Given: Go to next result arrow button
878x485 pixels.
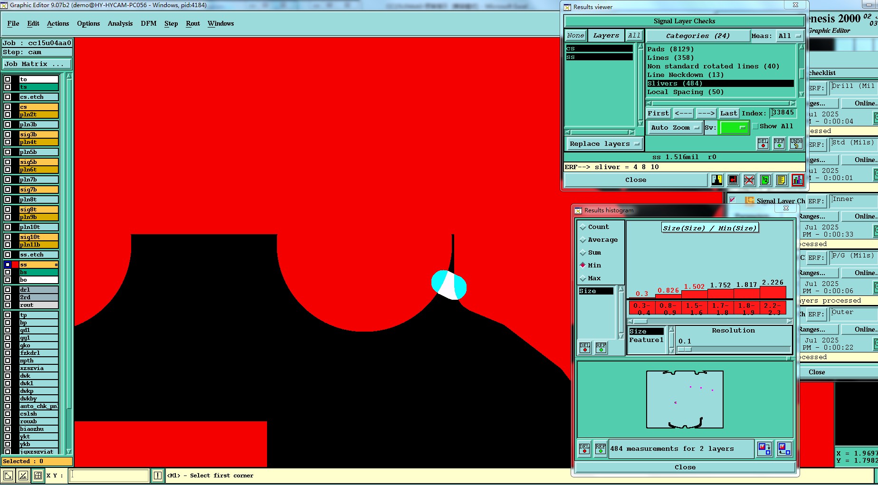Looking at the screenshot, I should (706, 114).
